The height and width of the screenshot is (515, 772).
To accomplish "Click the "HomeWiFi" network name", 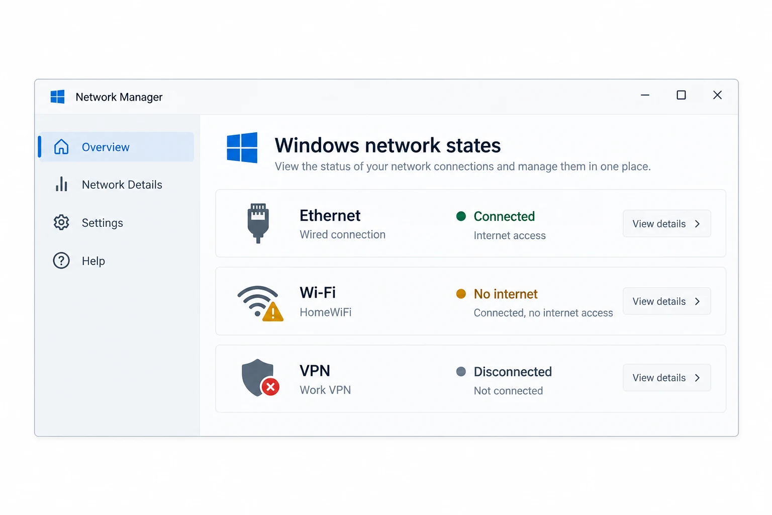I will [x=326, y=312].
